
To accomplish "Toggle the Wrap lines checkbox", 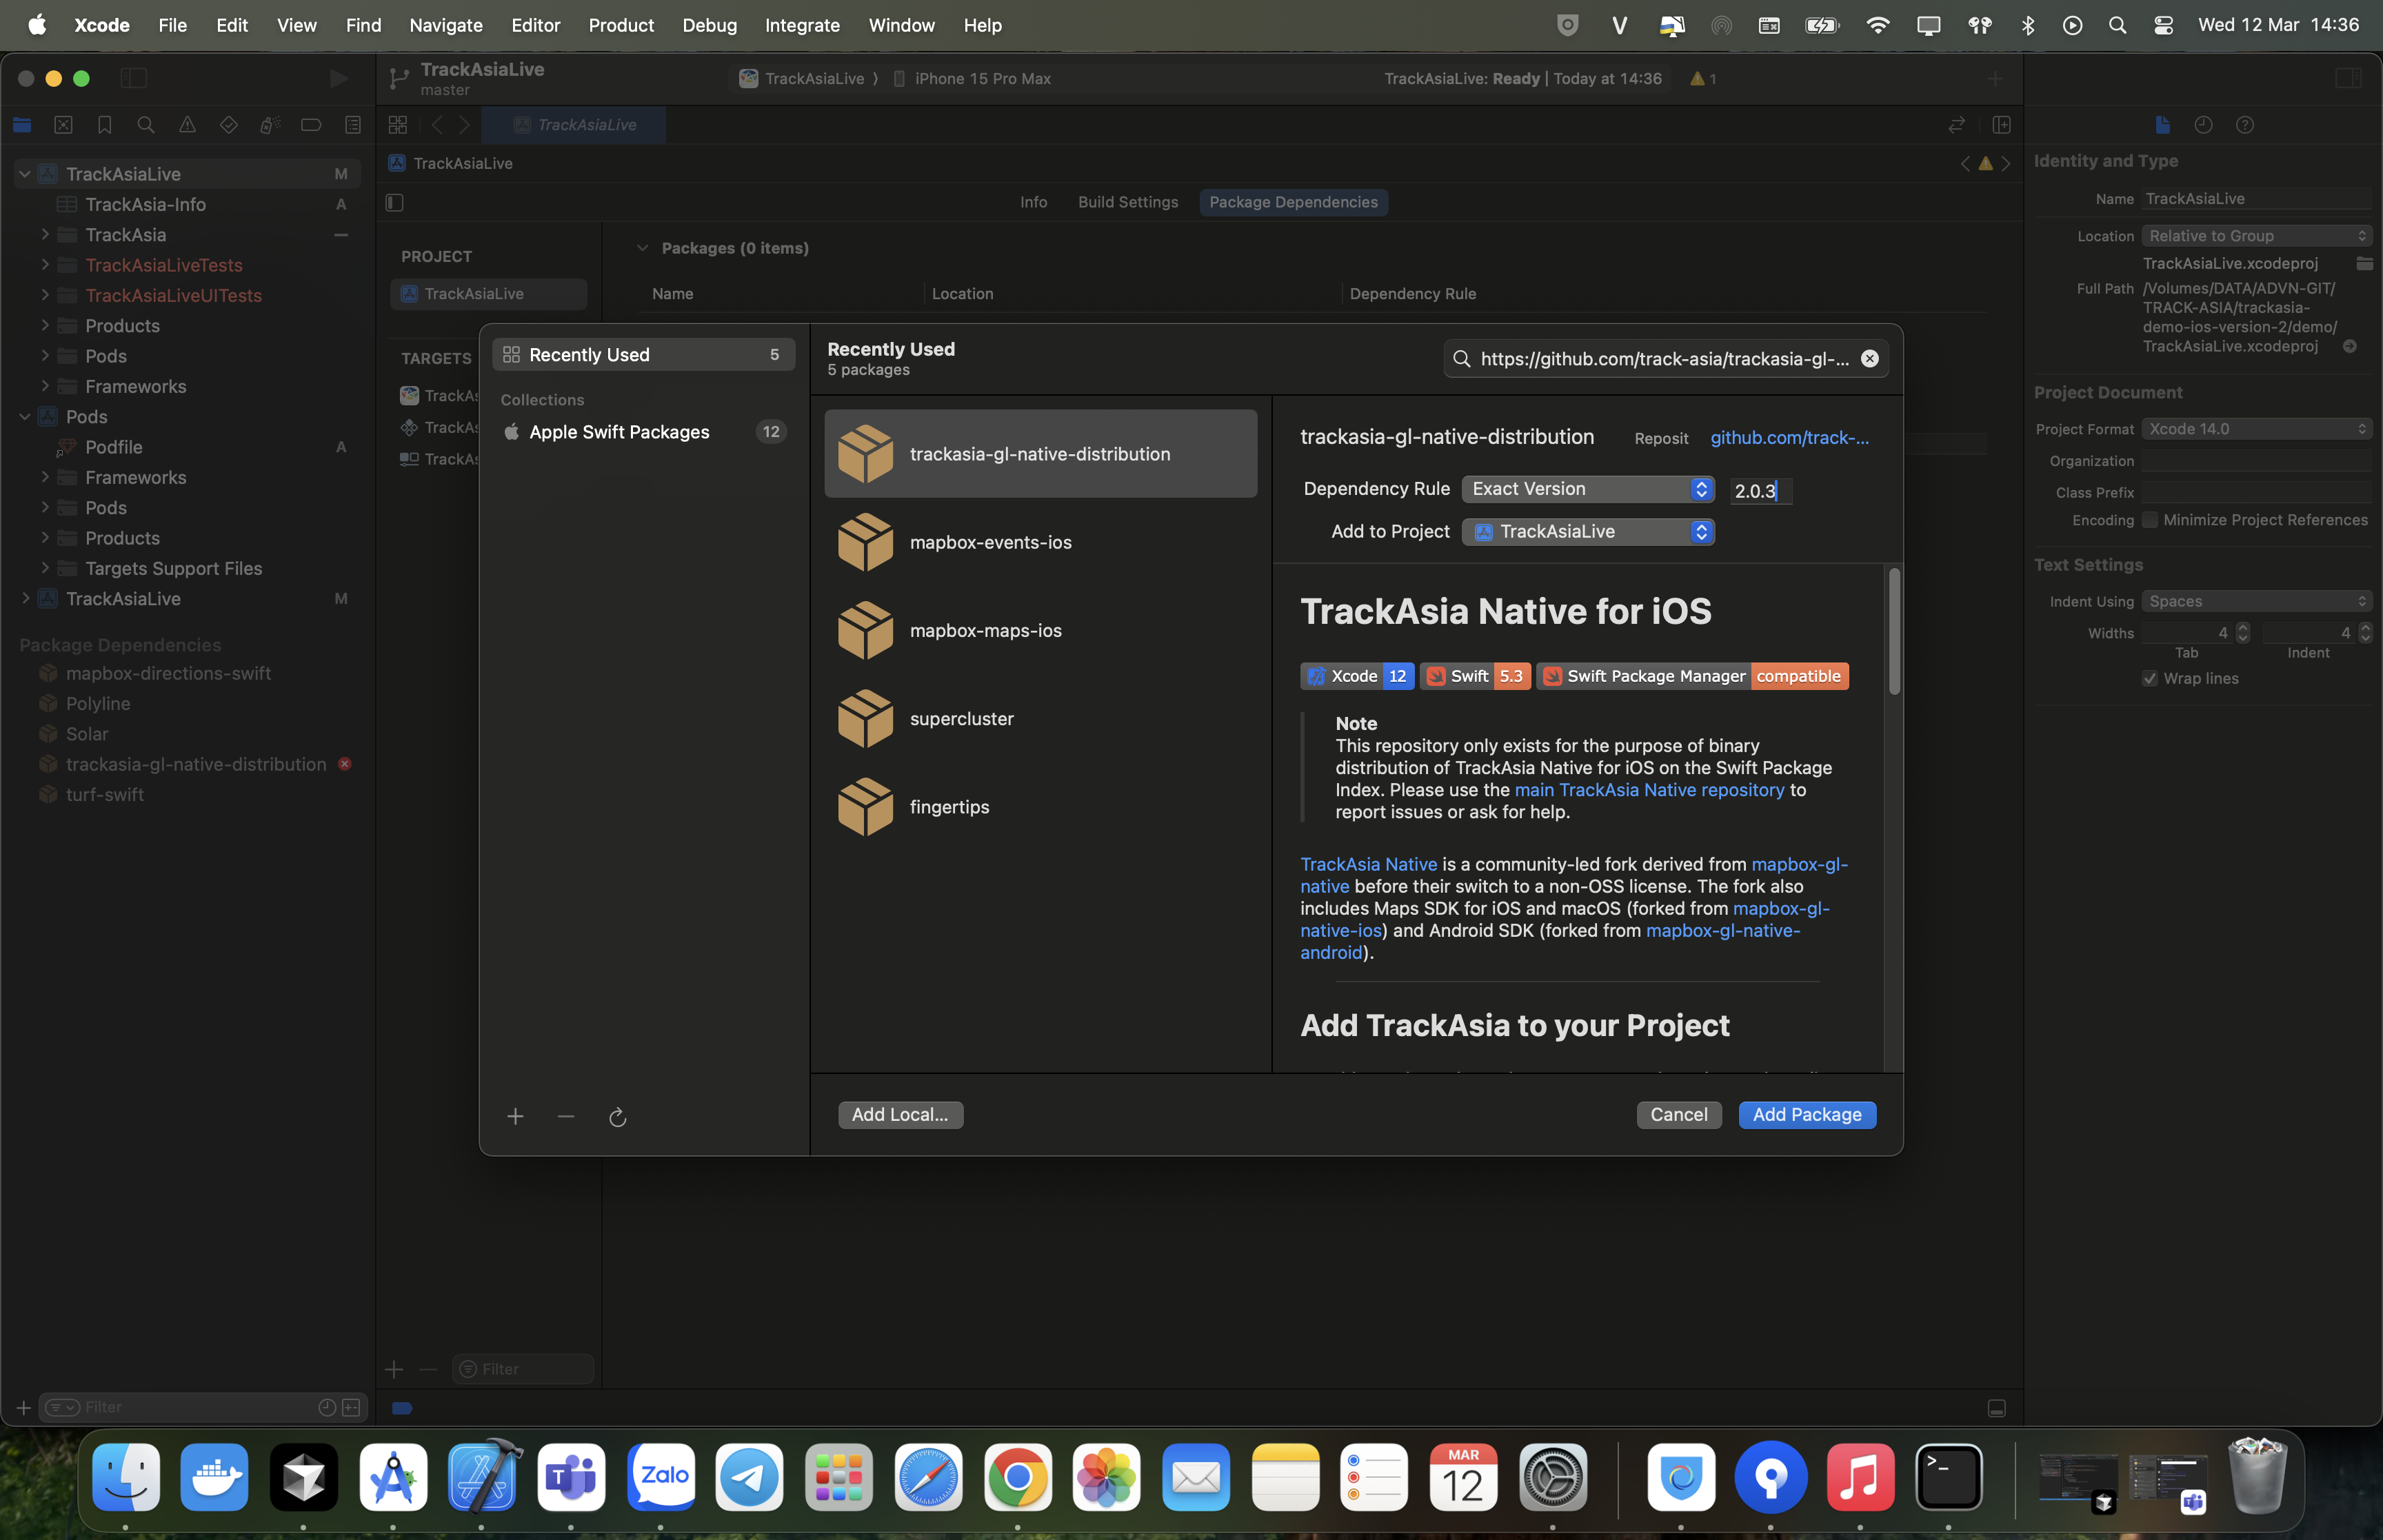I will [x=2150, y=679].
